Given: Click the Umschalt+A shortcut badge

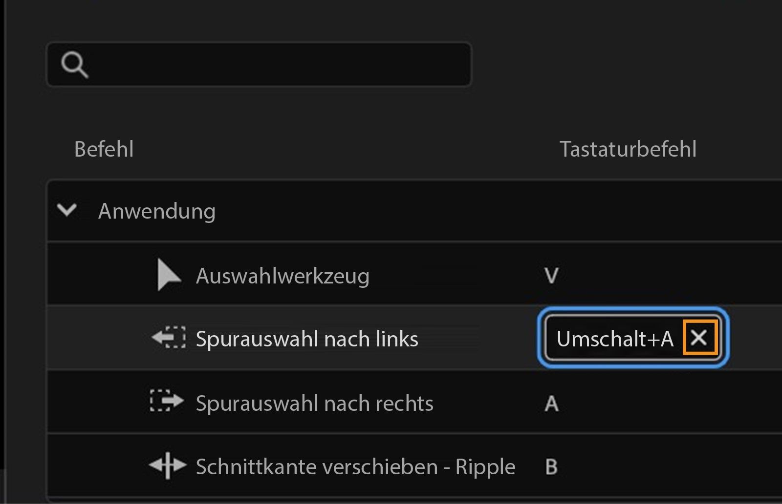Looking at the screenshot, I should point(618,338).
